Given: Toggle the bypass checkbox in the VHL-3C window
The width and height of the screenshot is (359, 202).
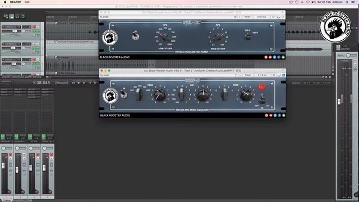Looking at the screenshot, I should click(x=283, y=17).
